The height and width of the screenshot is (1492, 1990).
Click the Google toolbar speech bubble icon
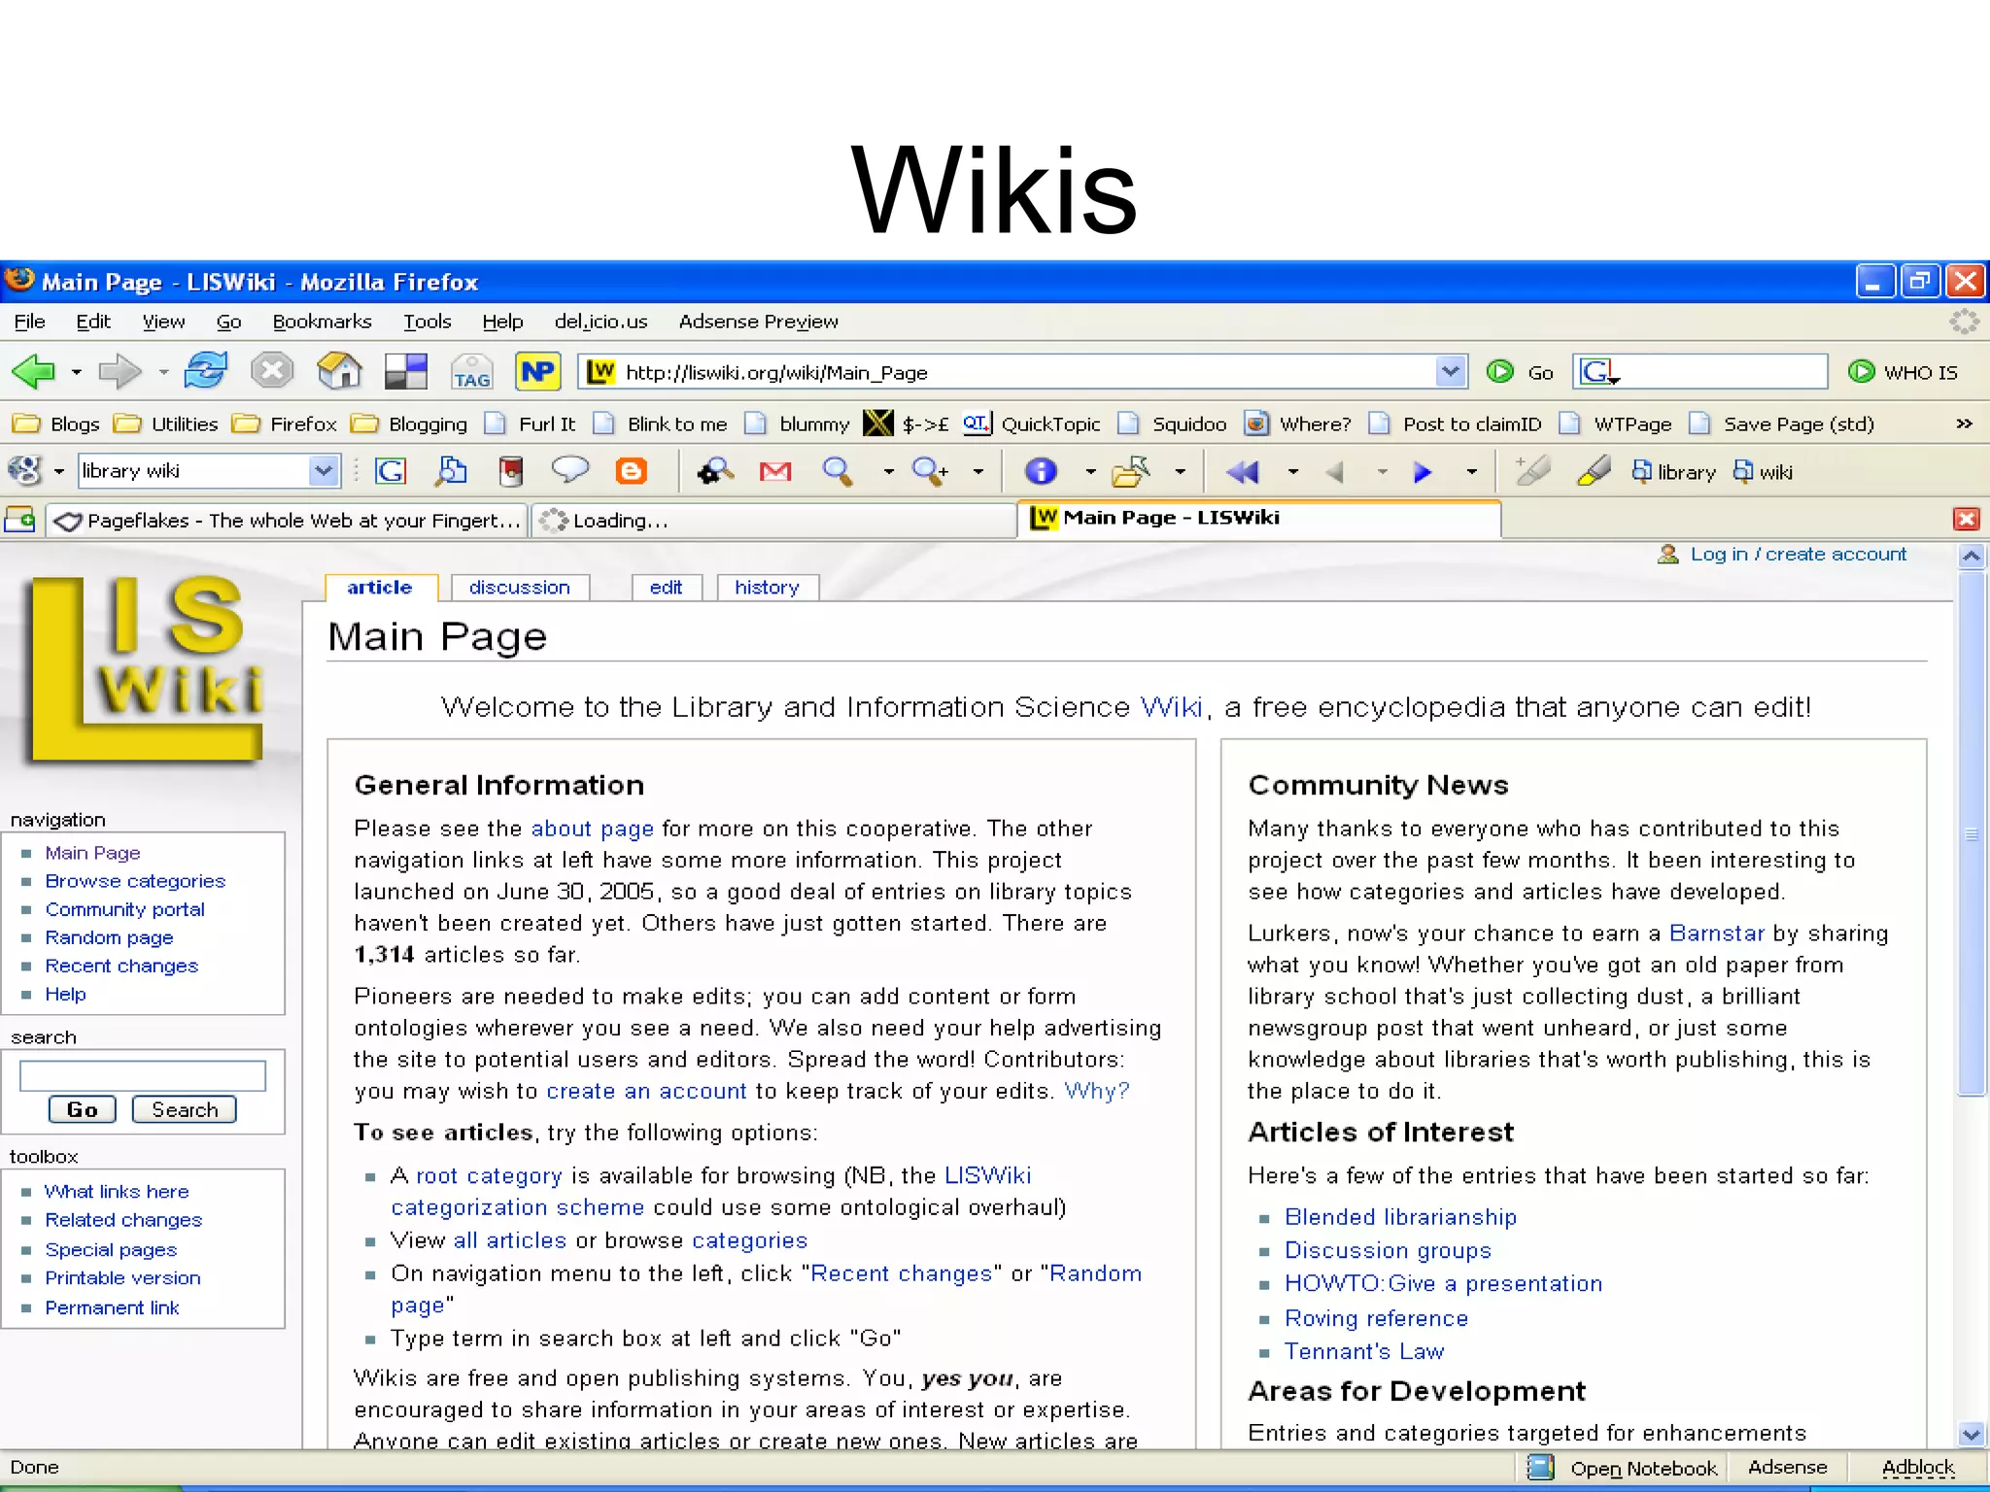point(570,470)
